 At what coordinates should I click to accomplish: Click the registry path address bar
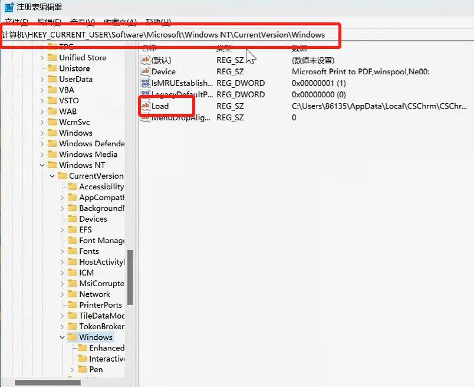pos(171,35)
